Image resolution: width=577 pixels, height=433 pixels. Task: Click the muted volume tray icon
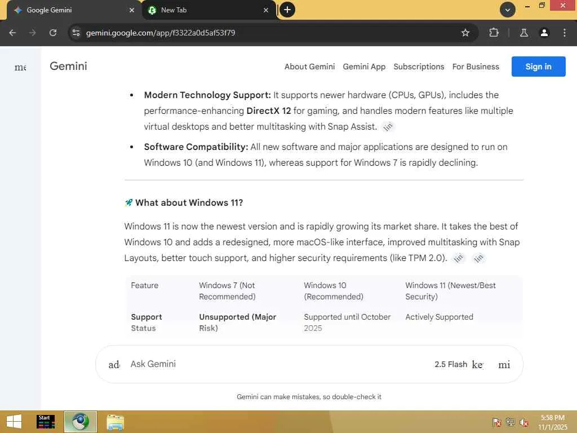point(523,422)
